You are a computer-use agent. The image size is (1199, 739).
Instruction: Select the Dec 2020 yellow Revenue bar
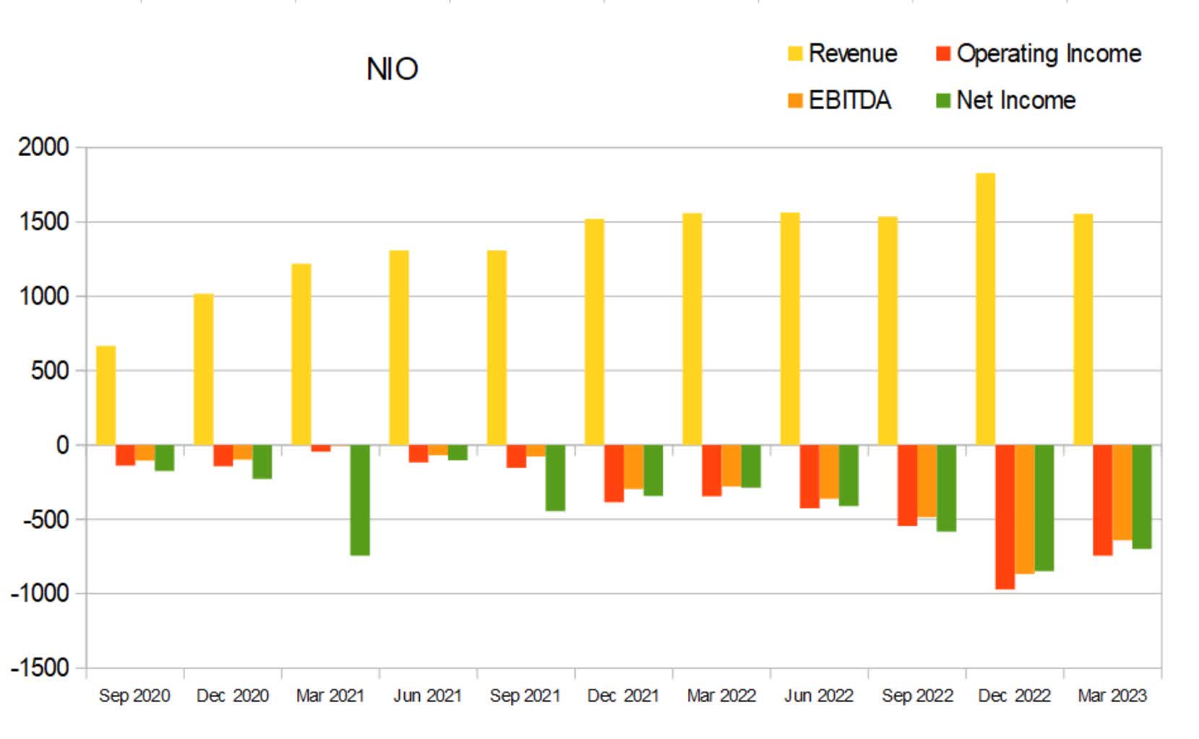(204, 370)
